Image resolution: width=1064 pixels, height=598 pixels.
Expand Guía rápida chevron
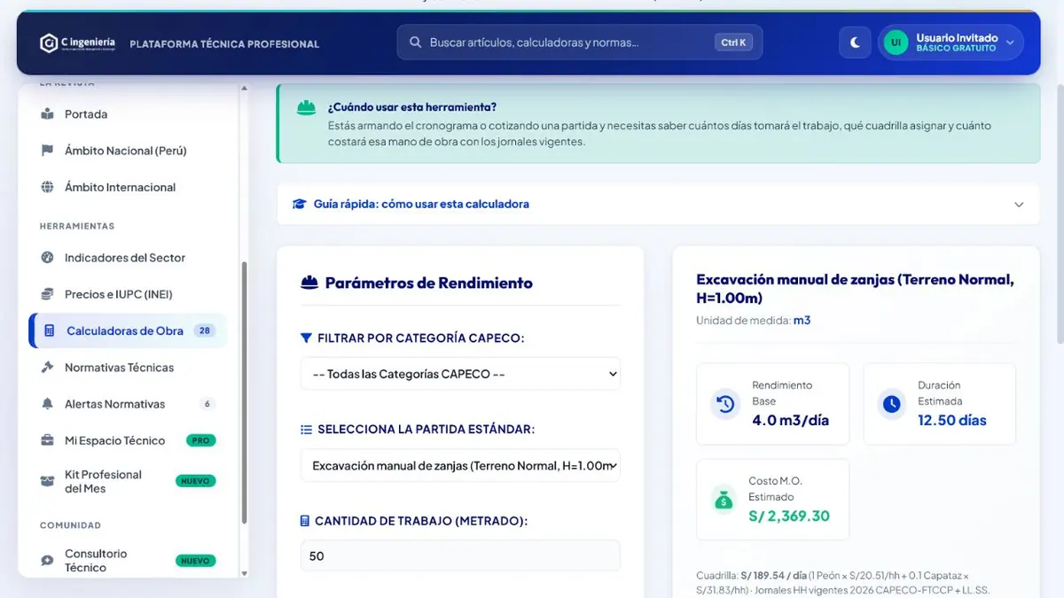coord(1019,205)
